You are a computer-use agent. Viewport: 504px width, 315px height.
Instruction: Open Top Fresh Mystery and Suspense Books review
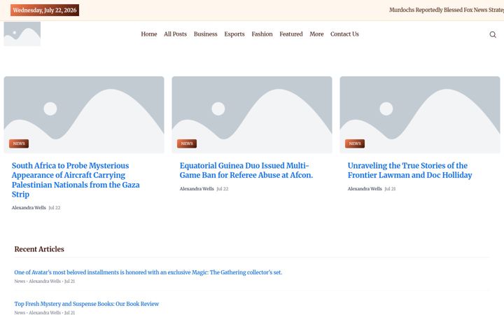coord(87,304)
